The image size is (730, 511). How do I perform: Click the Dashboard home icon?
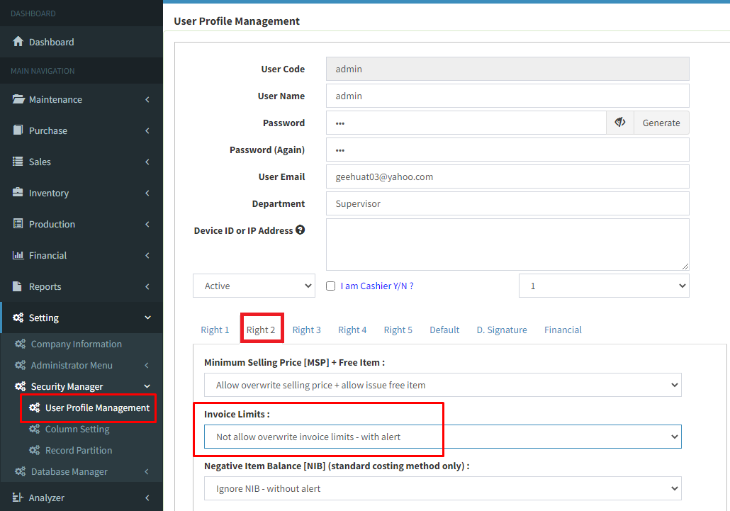18,42
